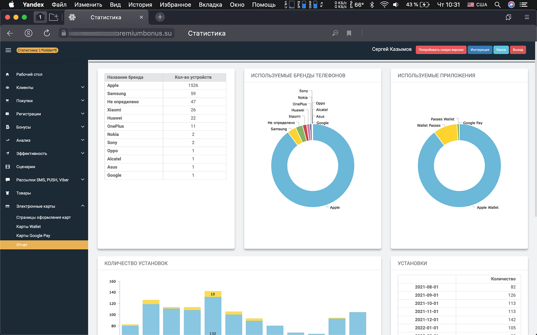This screenshot has height=335, width=537.
Task: Open the page search magnifier icon
Action: tap(335, 33)
